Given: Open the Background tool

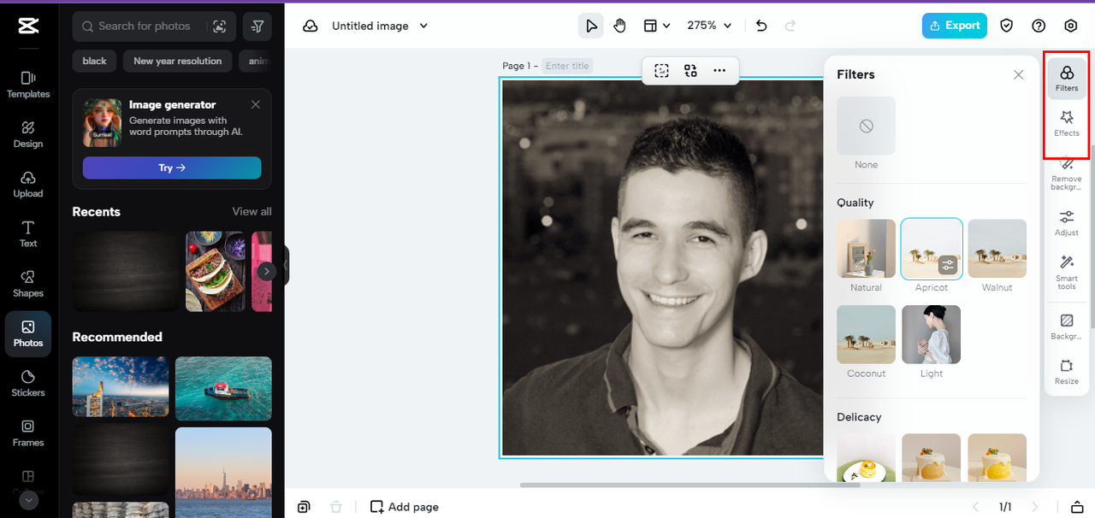Looking at the screenshot, I should pos(1067,327).
